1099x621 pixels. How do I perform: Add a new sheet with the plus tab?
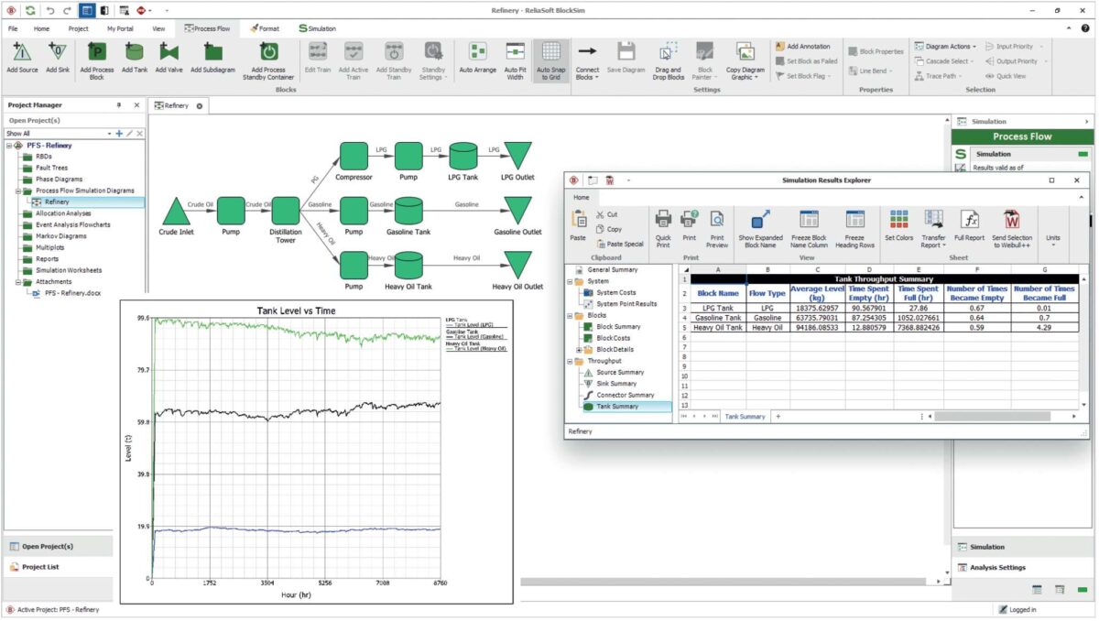778,417
